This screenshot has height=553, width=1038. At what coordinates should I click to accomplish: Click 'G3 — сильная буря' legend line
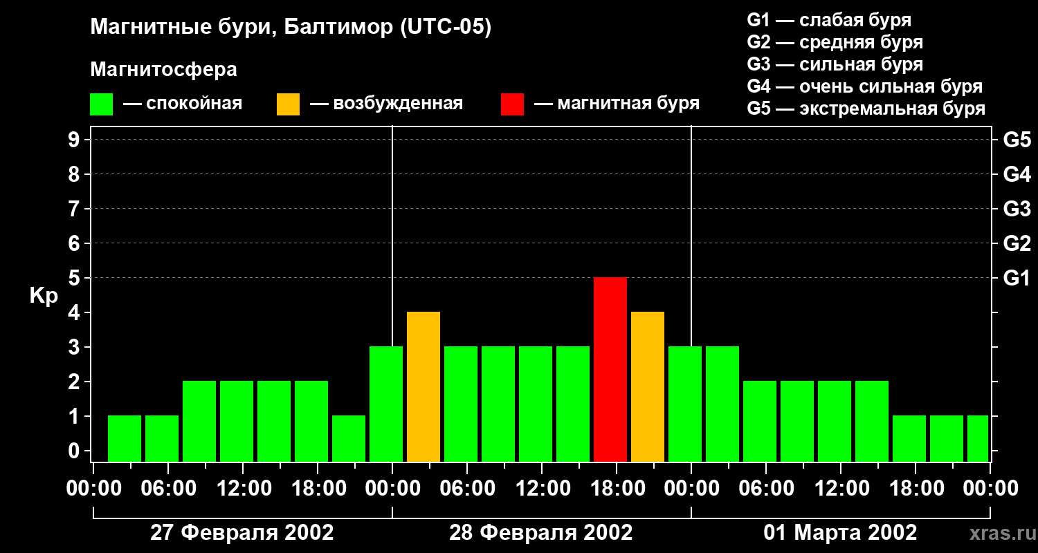[835, 64]
